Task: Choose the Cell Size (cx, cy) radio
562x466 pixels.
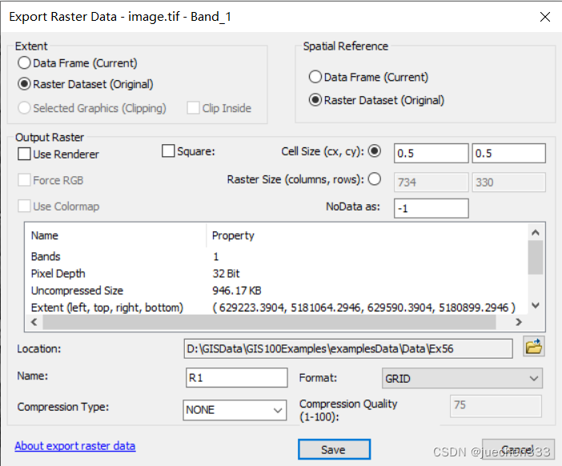Action: [375, 151]
